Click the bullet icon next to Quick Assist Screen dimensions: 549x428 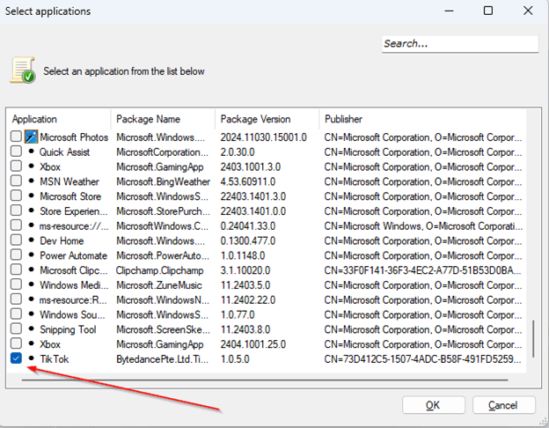[31, 152]
